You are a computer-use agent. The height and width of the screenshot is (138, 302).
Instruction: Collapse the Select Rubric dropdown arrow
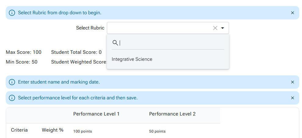223,28
